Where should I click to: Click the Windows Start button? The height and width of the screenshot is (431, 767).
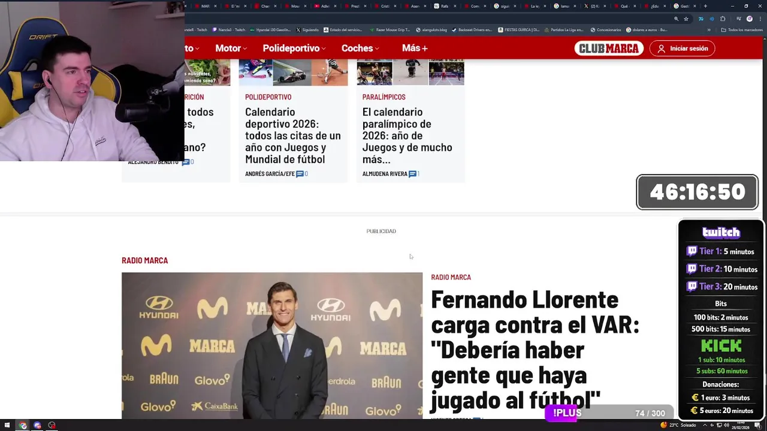(x=7, y=426)
